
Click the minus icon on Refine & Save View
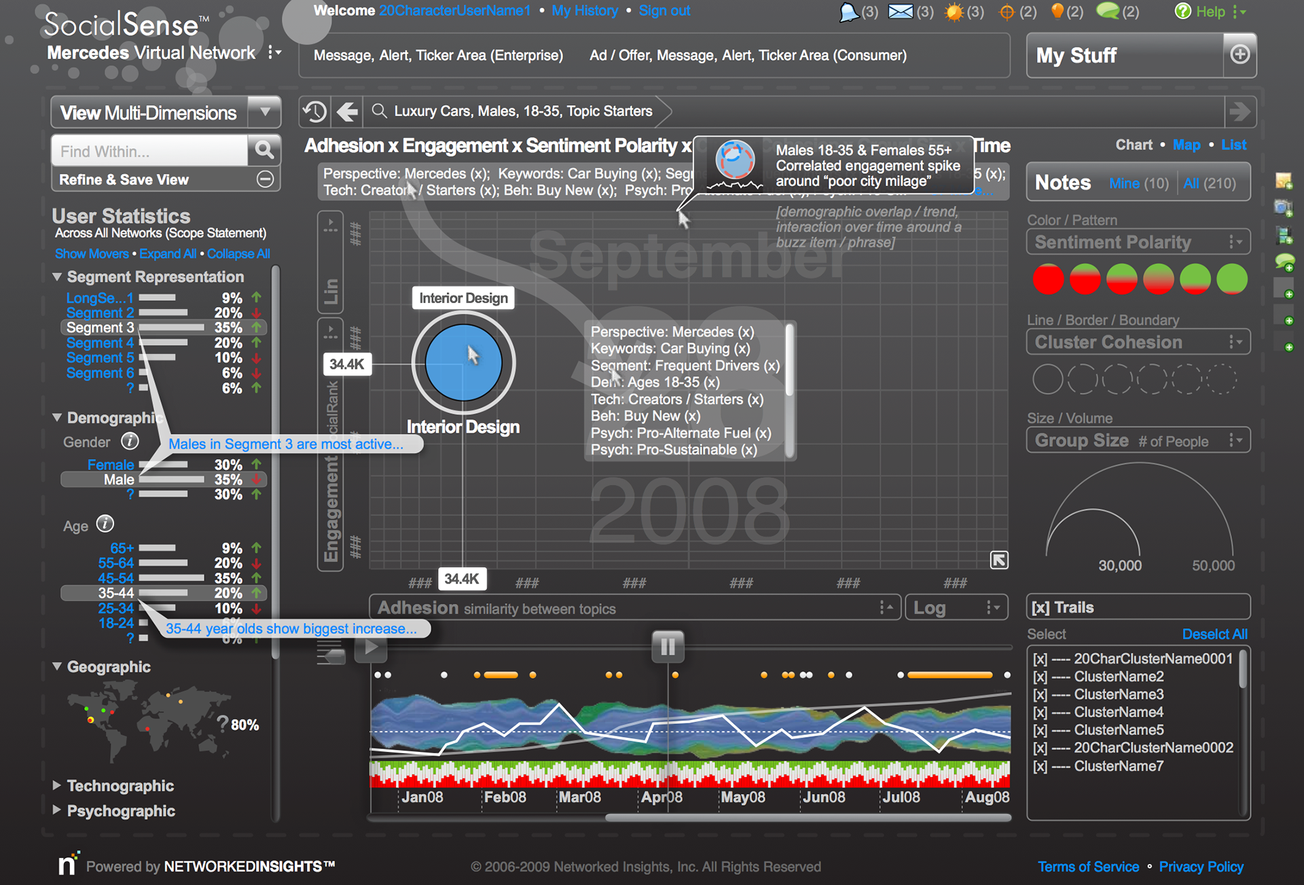(265, 179)
